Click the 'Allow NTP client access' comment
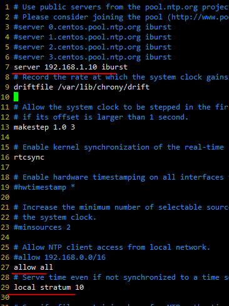Image resolution: width=229 pixels, height=306 pixels. (112, 247)
